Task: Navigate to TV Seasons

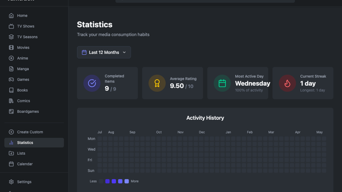Action: pos(34,37)
